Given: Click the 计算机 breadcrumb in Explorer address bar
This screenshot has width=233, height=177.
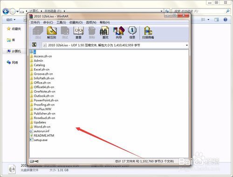Looking at the screenshot, I should click(34, 11).
